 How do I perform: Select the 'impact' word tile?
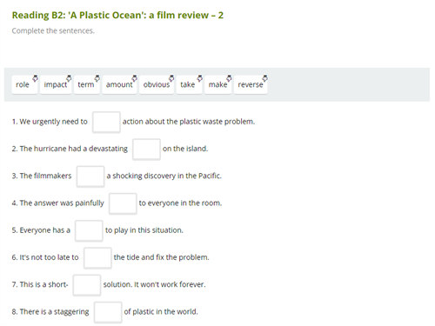click(56, 84)
